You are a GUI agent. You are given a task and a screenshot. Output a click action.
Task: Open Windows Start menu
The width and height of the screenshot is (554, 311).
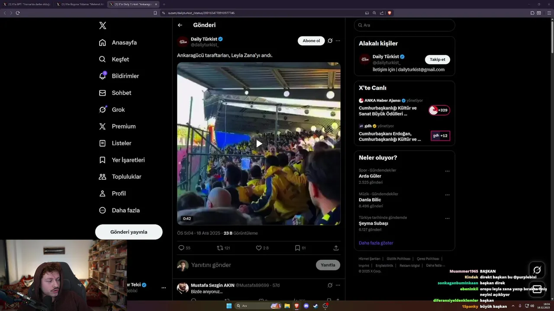229,306
